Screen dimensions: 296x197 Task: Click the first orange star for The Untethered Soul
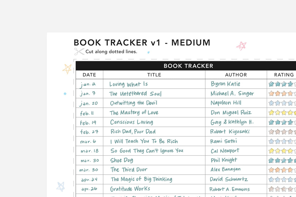pyautogui.click(x=271, y=93)
